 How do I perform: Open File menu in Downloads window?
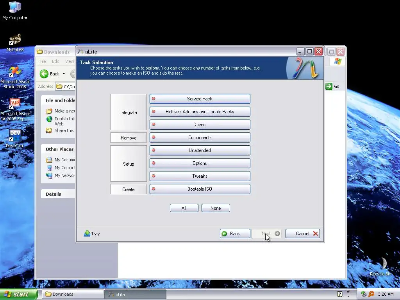[43, 61]
